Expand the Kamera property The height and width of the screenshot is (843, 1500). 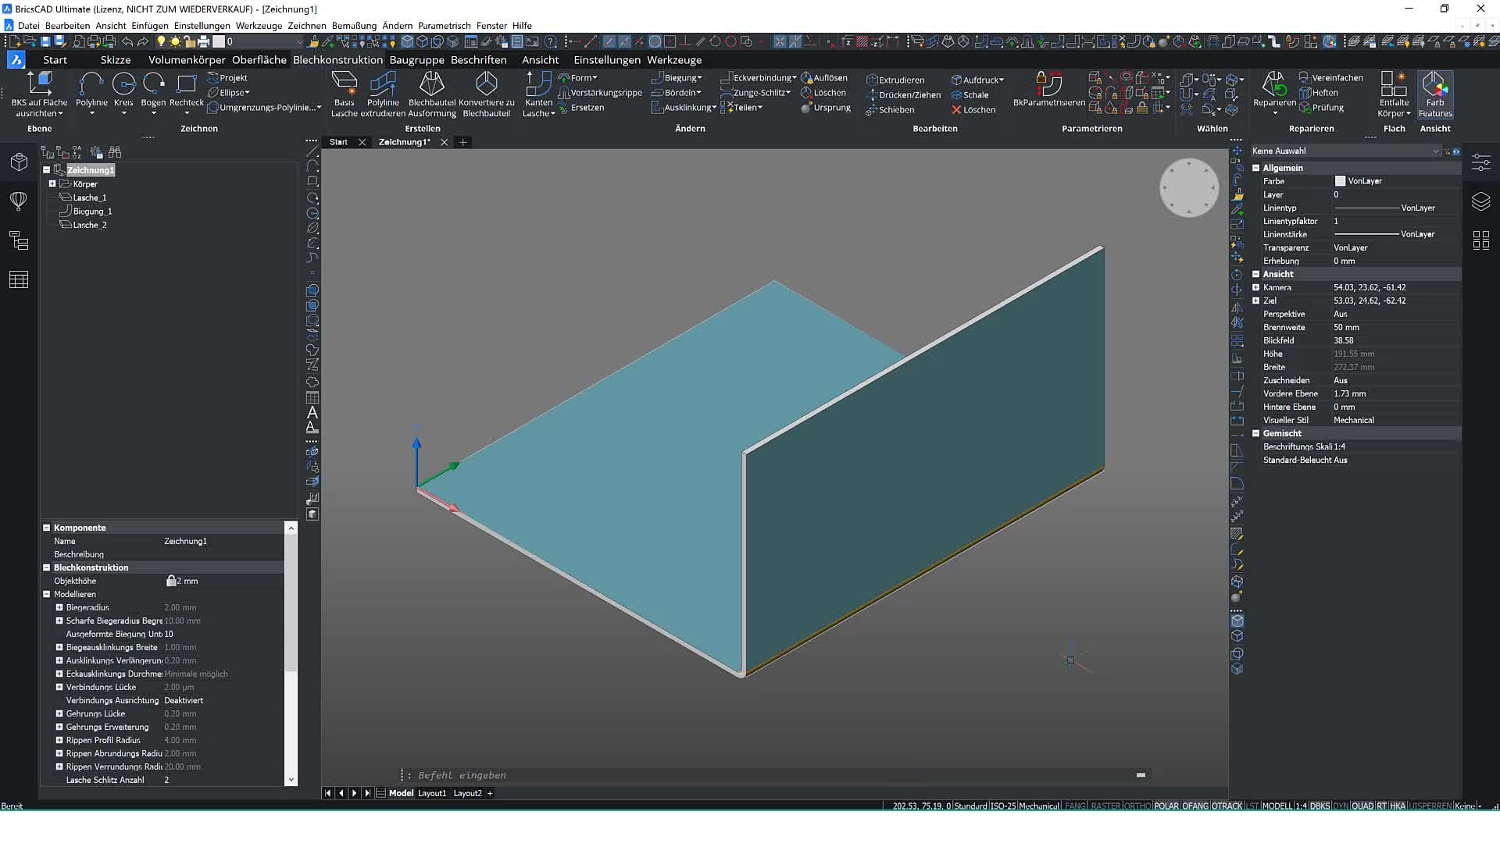[1256, 287]
